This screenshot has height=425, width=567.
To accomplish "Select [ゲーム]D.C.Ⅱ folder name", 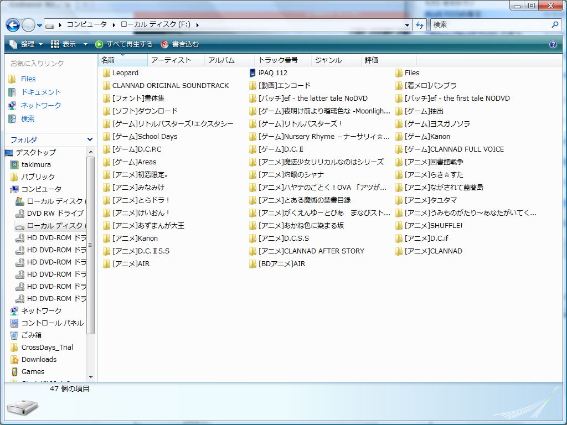I will coord(281,149).
